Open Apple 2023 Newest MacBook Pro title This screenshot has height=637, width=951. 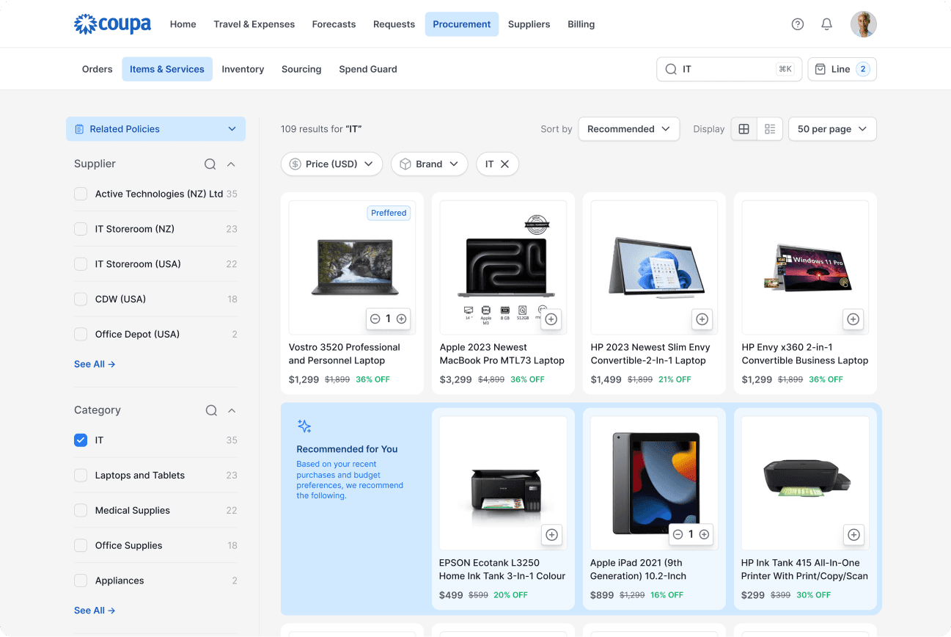click(502, 354)
